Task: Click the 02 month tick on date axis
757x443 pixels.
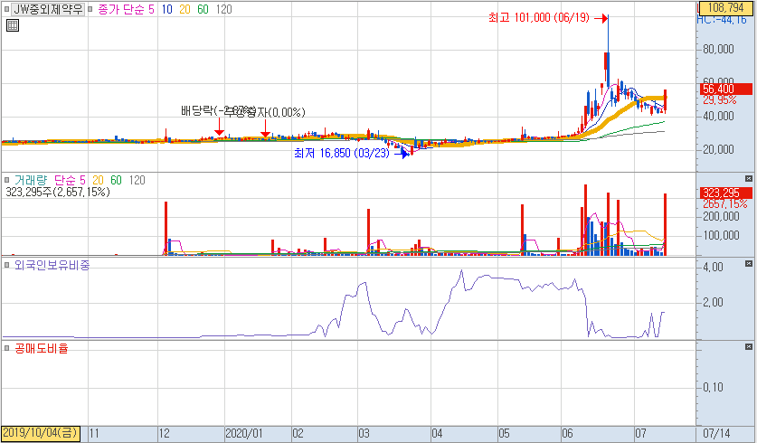Action: click(x=298, y=433)
